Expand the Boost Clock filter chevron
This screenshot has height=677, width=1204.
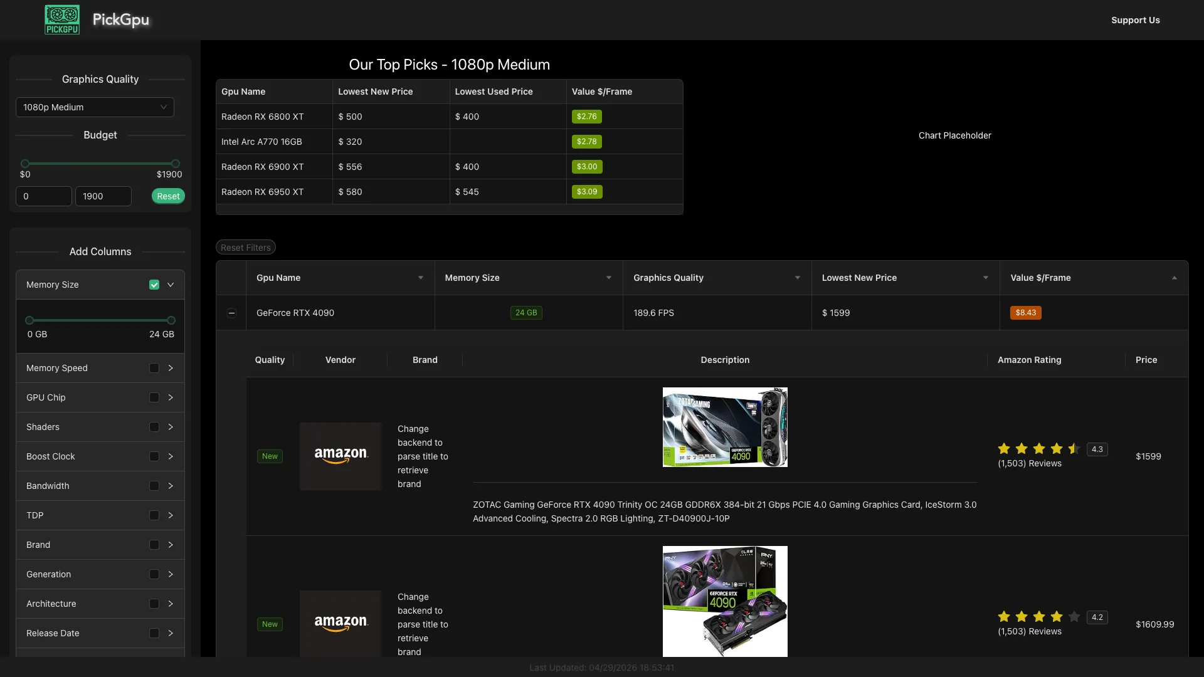point(171,456)
